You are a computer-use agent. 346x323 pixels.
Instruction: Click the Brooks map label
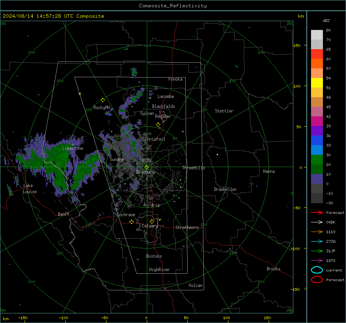pyautogui.click(x=273, y=269)
